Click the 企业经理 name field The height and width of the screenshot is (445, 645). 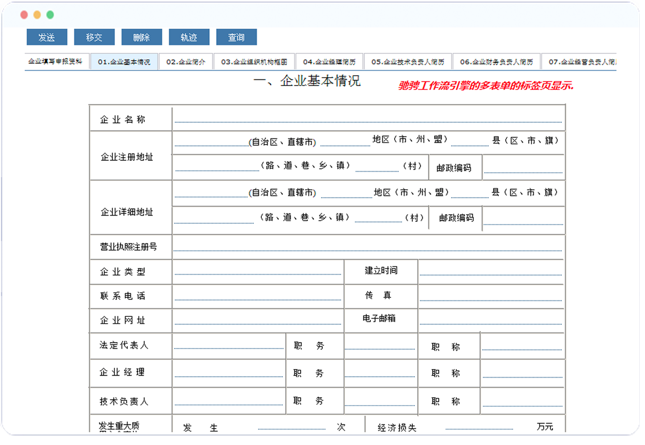229,373
